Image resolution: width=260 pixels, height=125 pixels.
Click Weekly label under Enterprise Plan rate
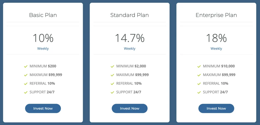pos(216,48)
